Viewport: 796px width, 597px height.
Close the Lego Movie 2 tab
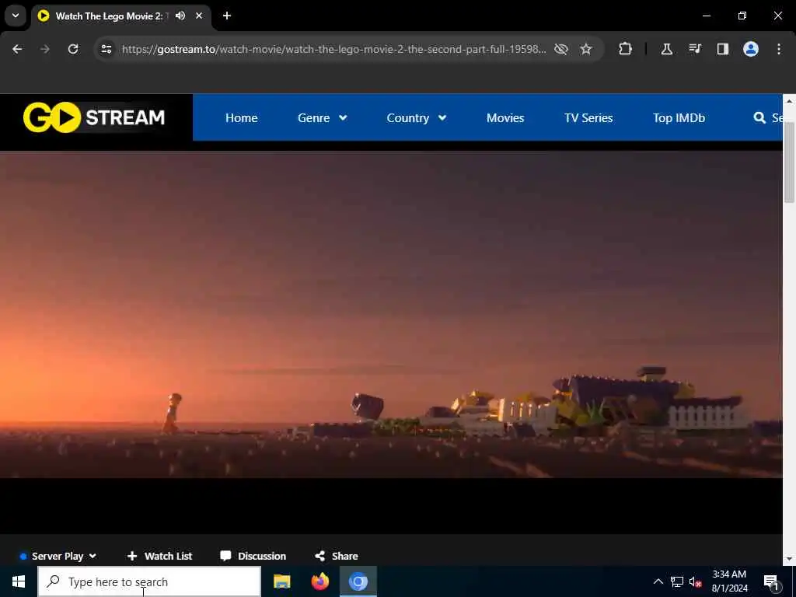(199, 16)
